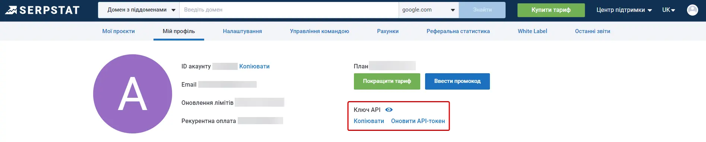Expand the google.com search engine dropdown
Screen dimensions: 706x142
[429, 10]
